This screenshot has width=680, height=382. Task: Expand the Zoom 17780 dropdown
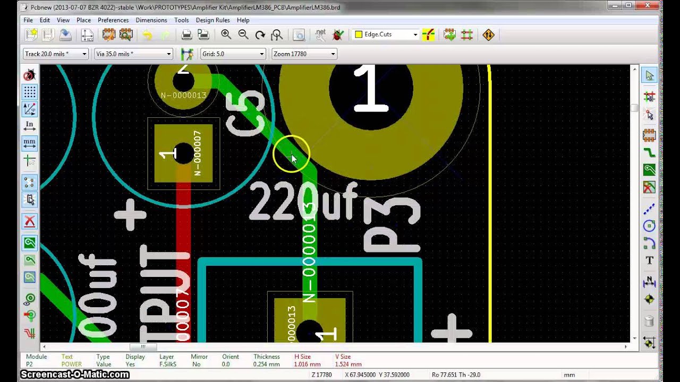point(304,54)
